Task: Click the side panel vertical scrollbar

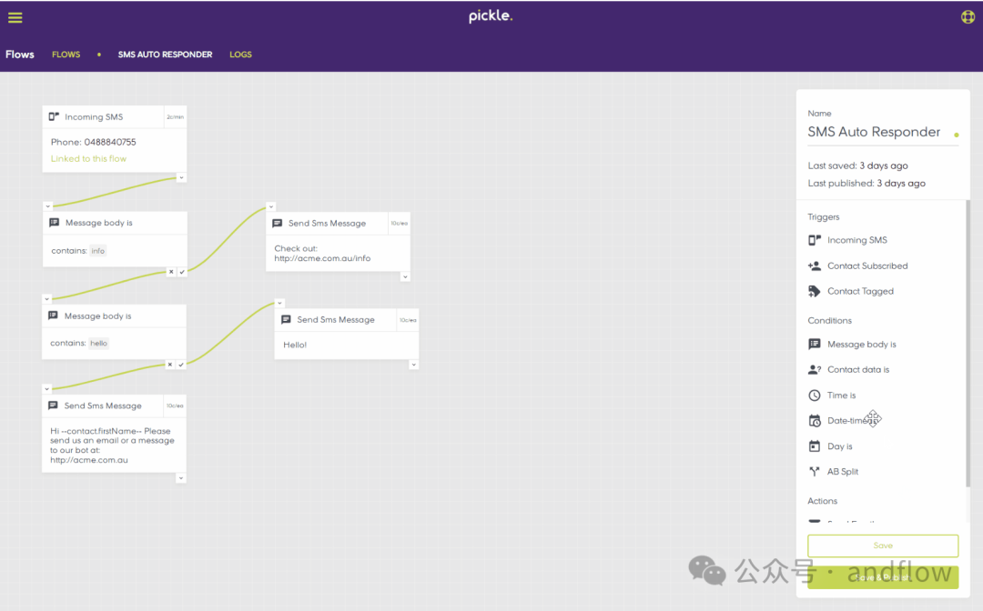Action: click(968, 343)
